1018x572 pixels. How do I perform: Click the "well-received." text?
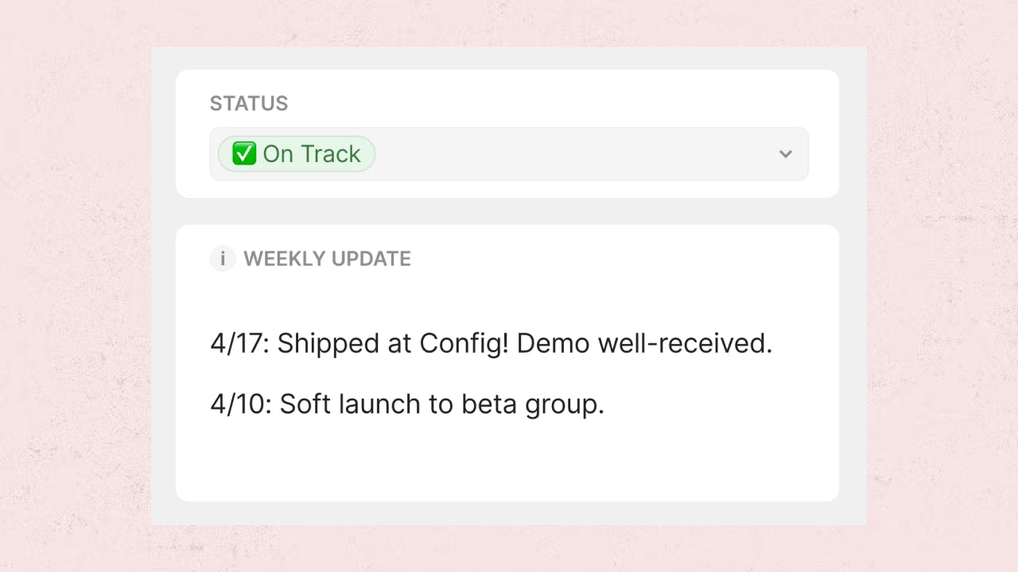pos(685,344)
